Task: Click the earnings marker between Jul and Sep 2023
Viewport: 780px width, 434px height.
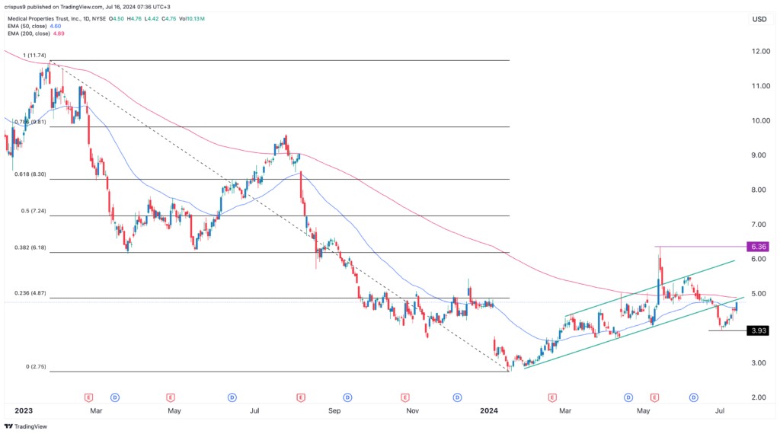Action: (301, 397)
